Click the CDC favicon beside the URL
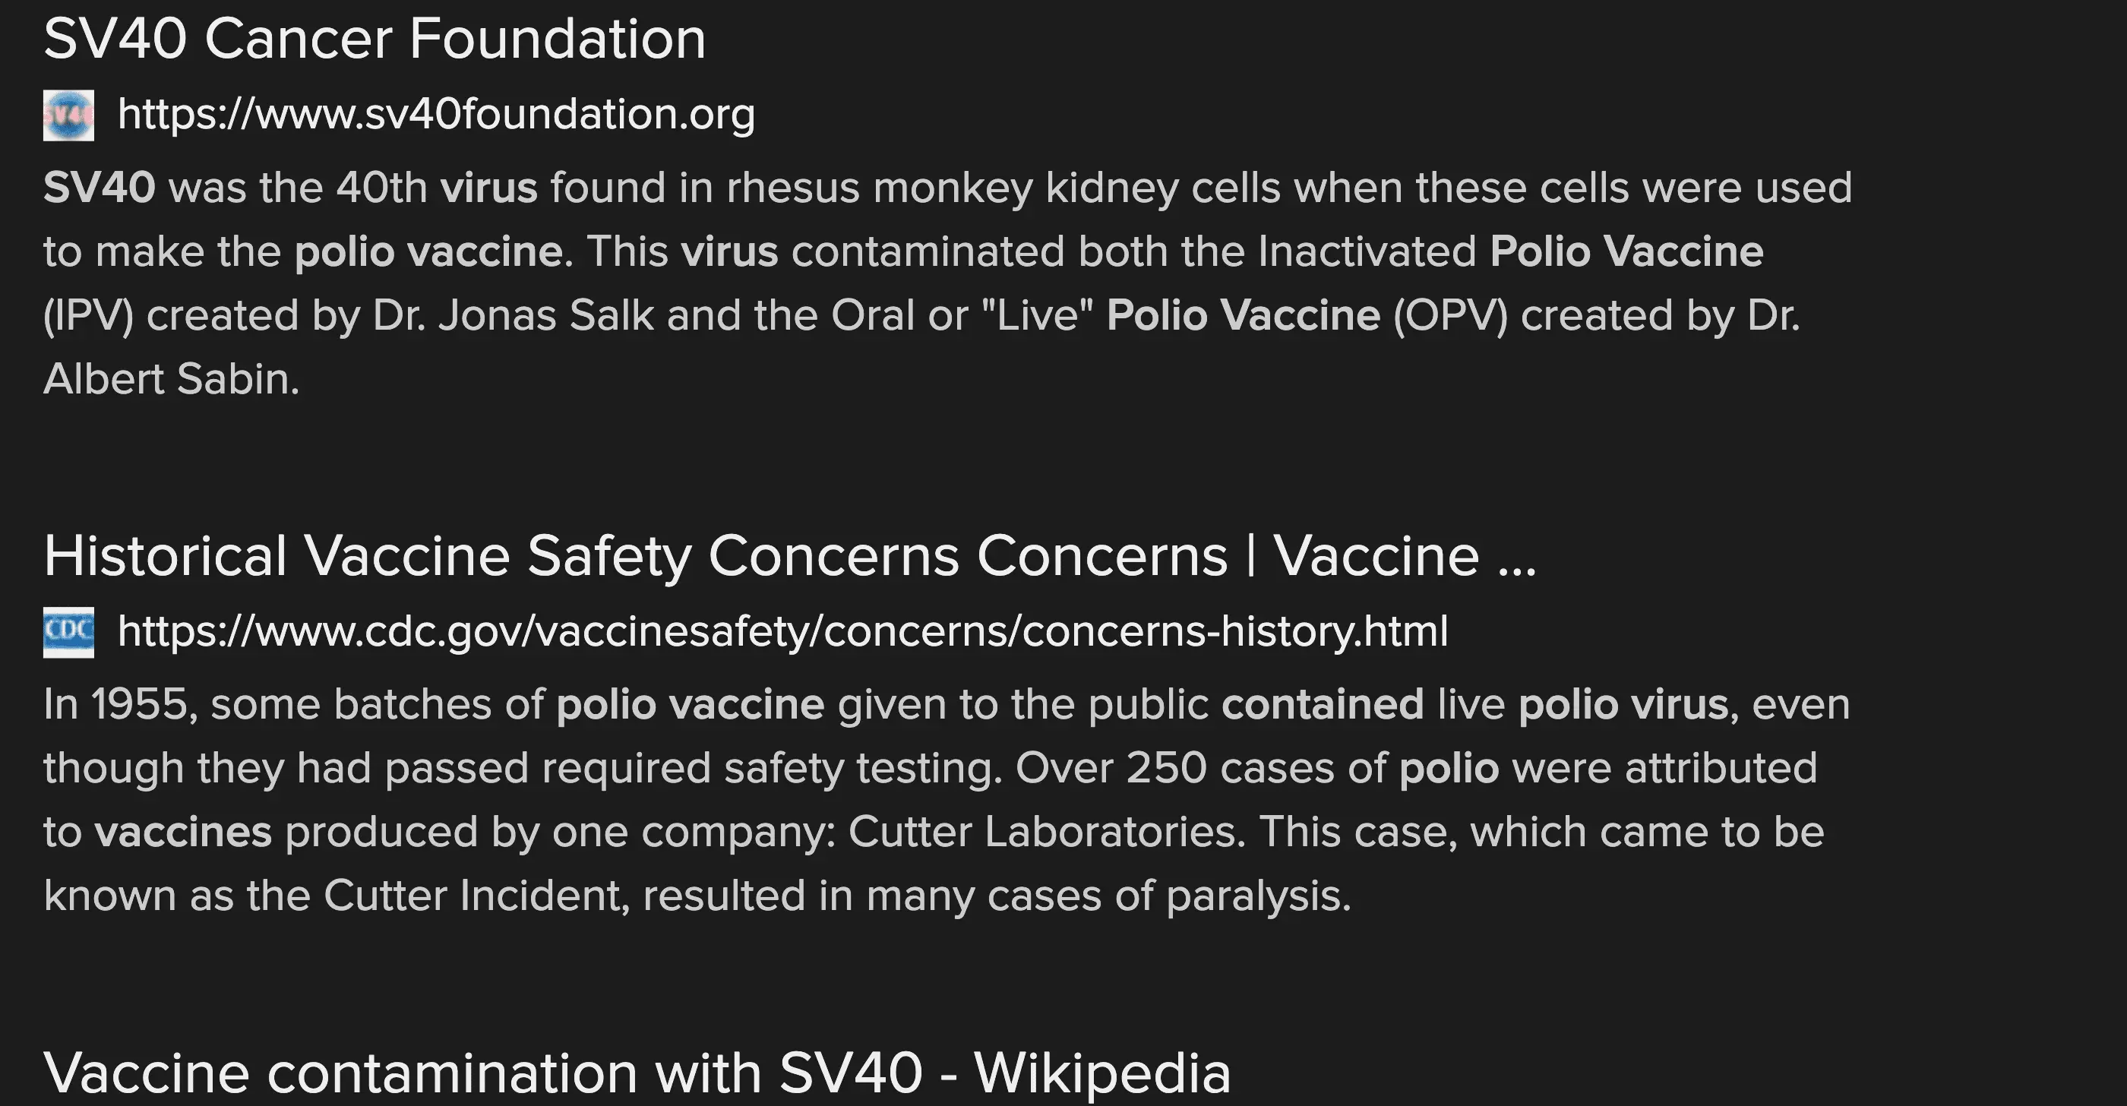The width and height of the screenshot is (2127, 1106). pos(68,632)
